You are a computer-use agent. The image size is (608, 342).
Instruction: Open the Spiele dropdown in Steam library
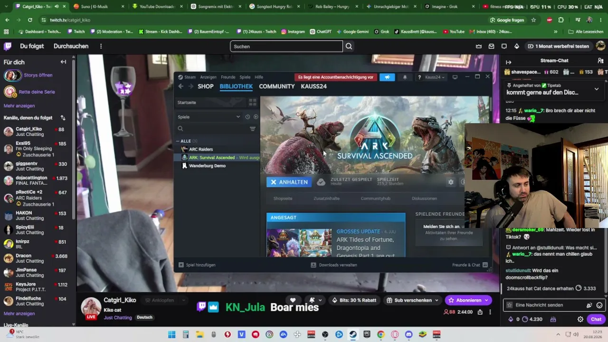[x=209, y=117]
